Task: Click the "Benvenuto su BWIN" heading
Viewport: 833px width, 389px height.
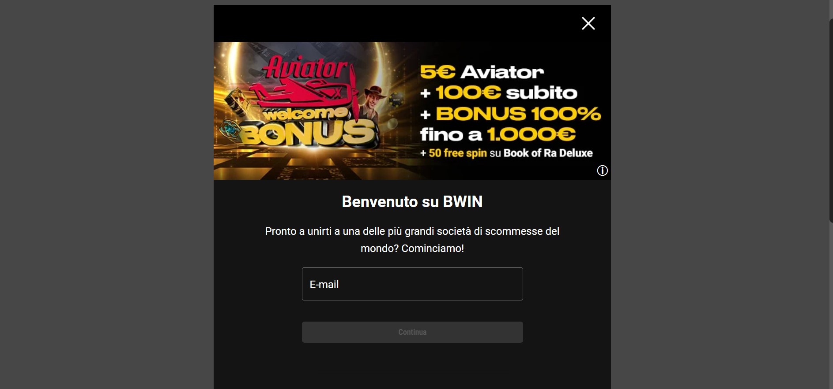Action: tap(412, 201)
